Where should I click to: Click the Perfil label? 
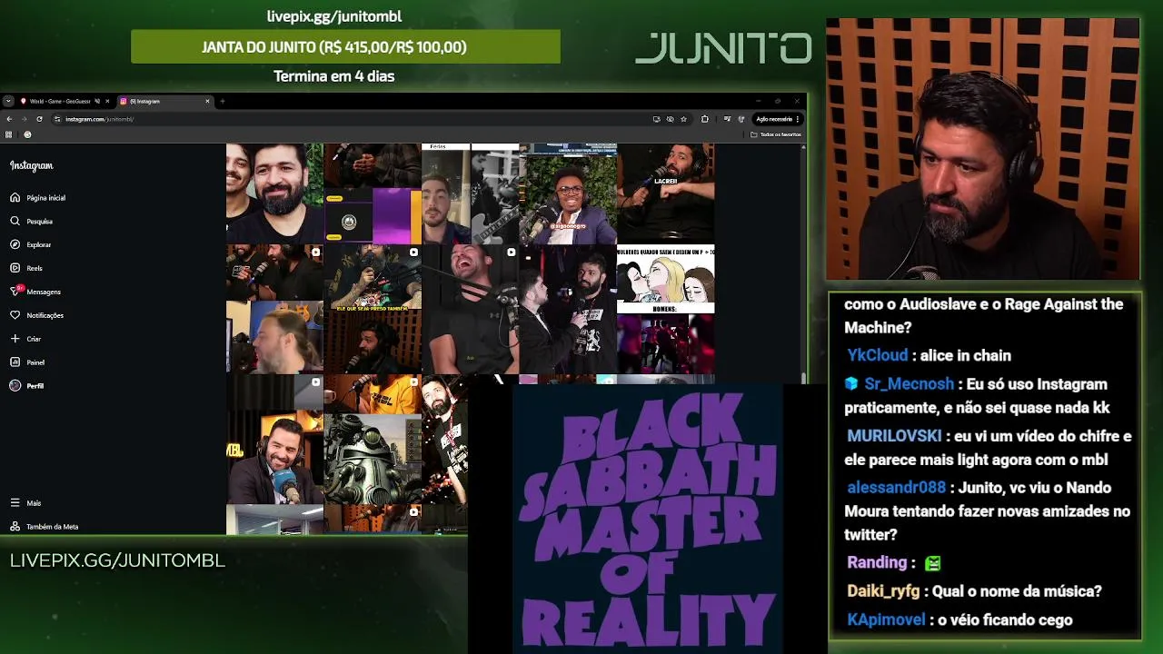35,386
